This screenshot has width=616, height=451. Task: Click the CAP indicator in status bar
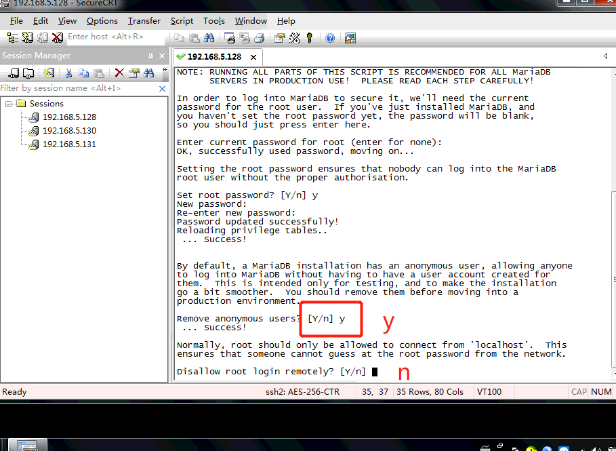tap(579, 392)
